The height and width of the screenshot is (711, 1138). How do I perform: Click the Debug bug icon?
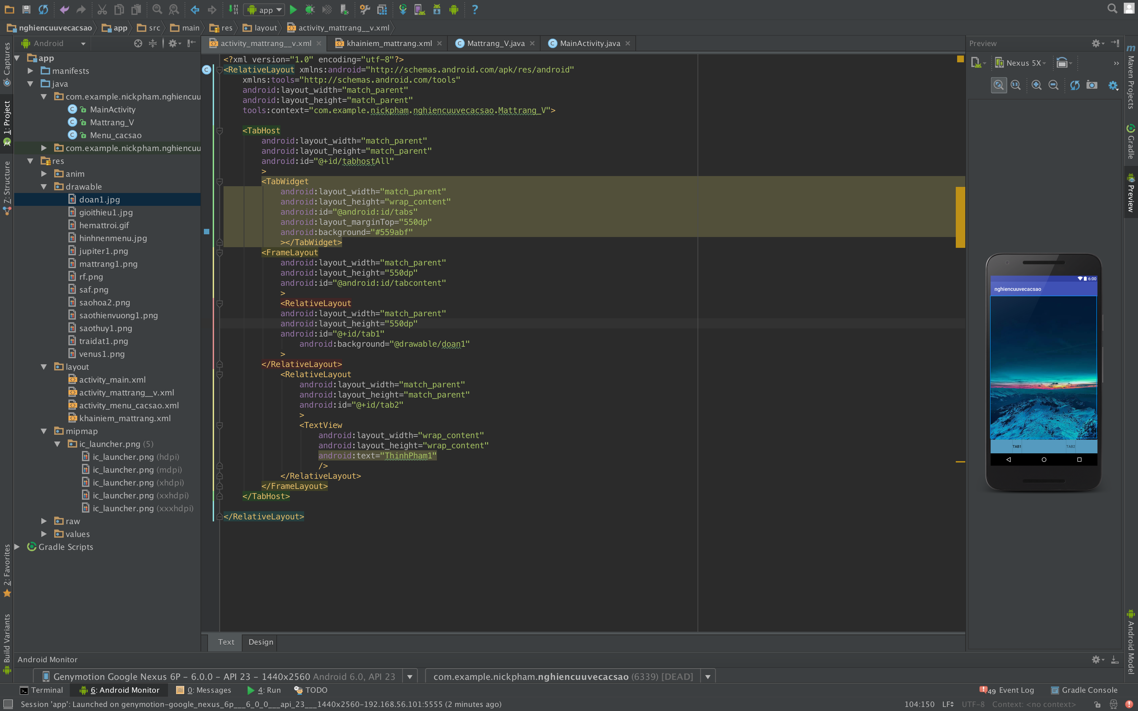pos(310,9)
